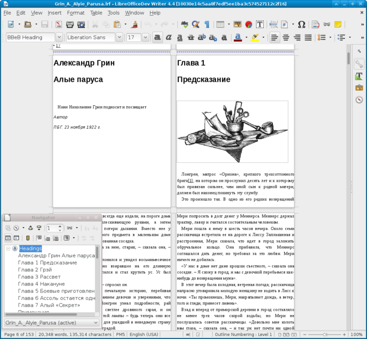Open the Format menu
The image size is (367, 339).
point(75,13)
